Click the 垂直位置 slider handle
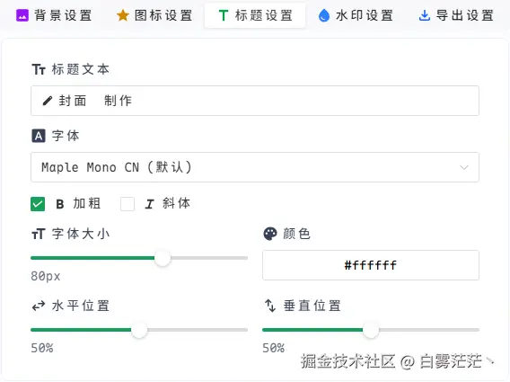 [371, 330]
